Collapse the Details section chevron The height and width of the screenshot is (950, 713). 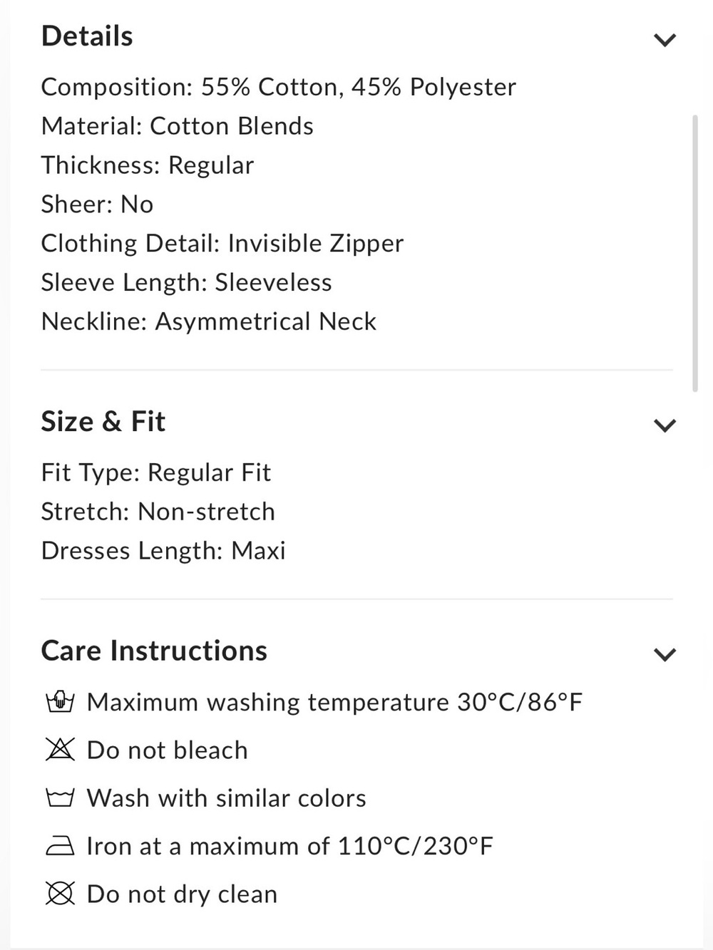point(665,40)
